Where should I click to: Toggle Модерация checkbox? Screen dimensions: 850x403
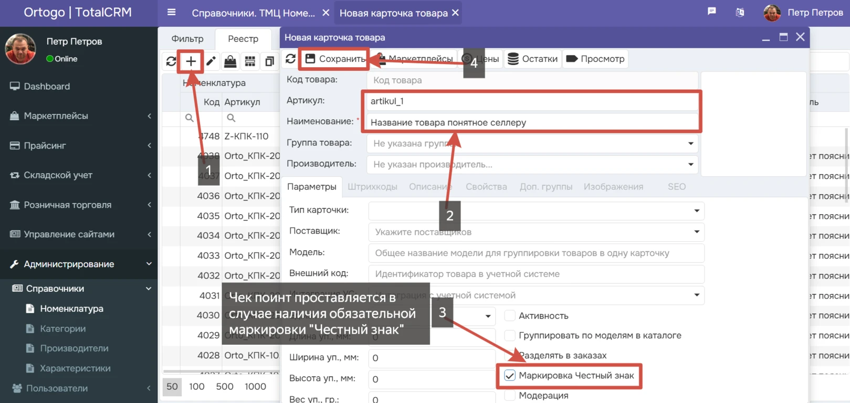509,396
